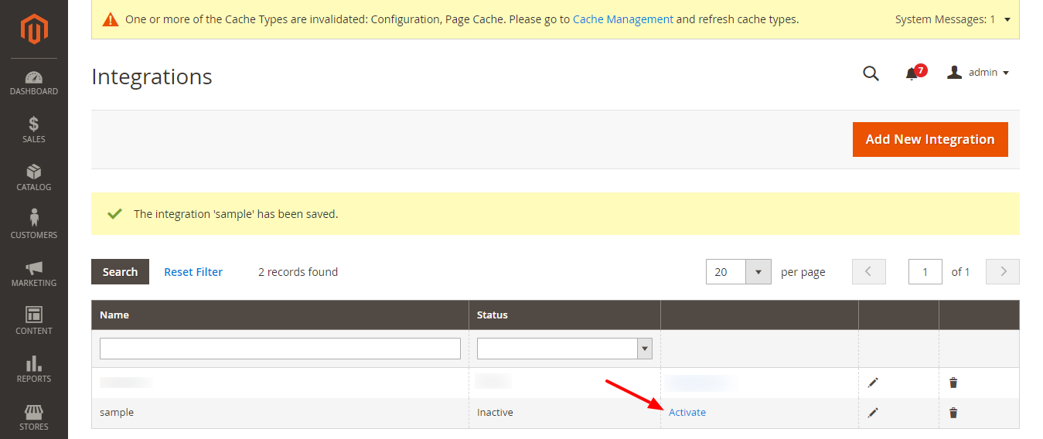Open the Content sidebar menu
The height and width of the screenshot is (439, 1043).
click(34, 321)
